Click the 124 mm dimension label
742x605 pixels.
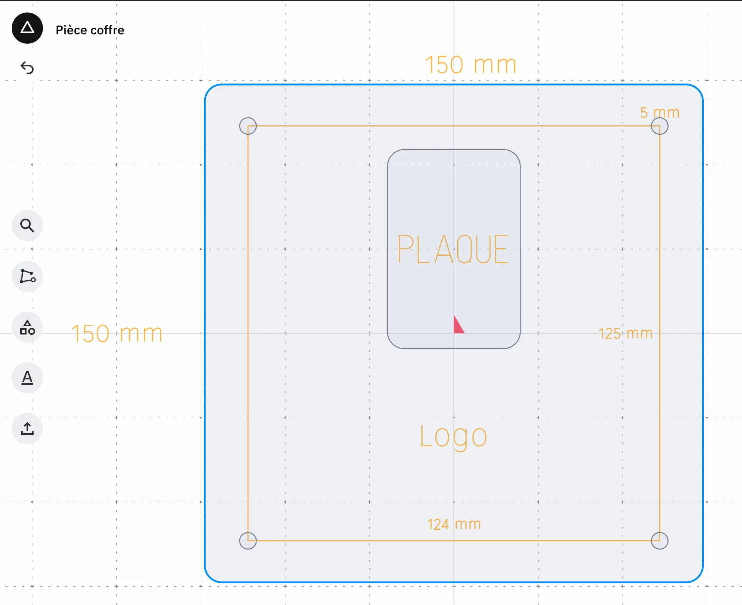pyautogui.click(x=454, y=524)
